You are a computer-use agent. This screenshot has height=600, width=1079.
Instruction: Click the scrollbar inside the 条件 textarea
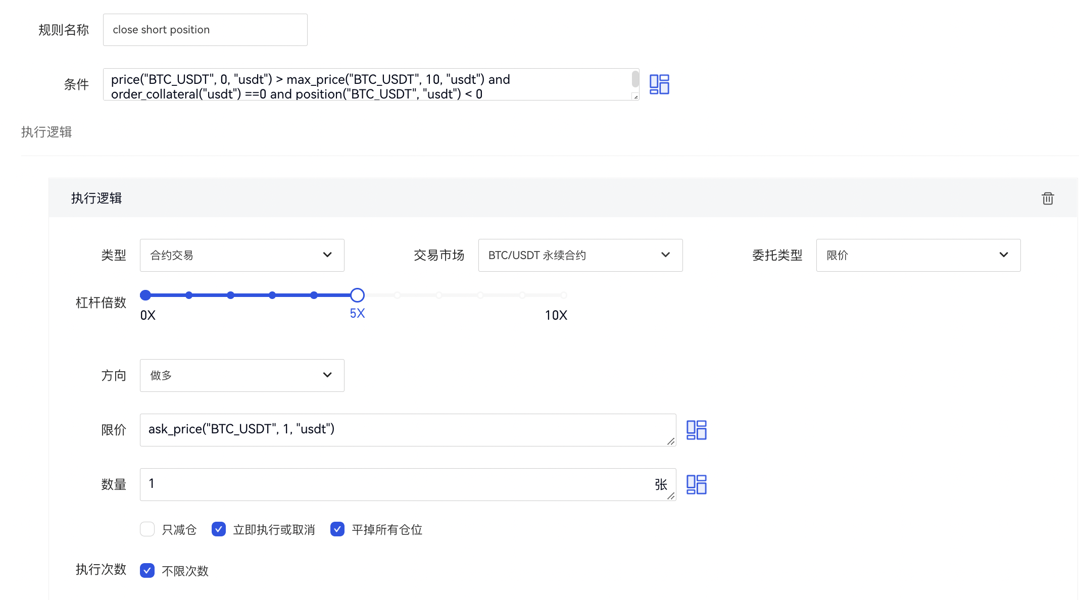[635, 79]
